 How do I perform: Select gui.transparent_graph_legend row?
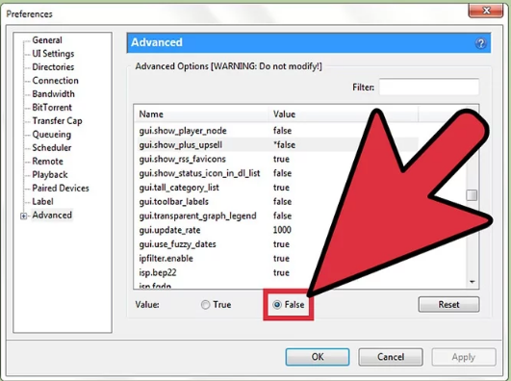tap(275, 216)
